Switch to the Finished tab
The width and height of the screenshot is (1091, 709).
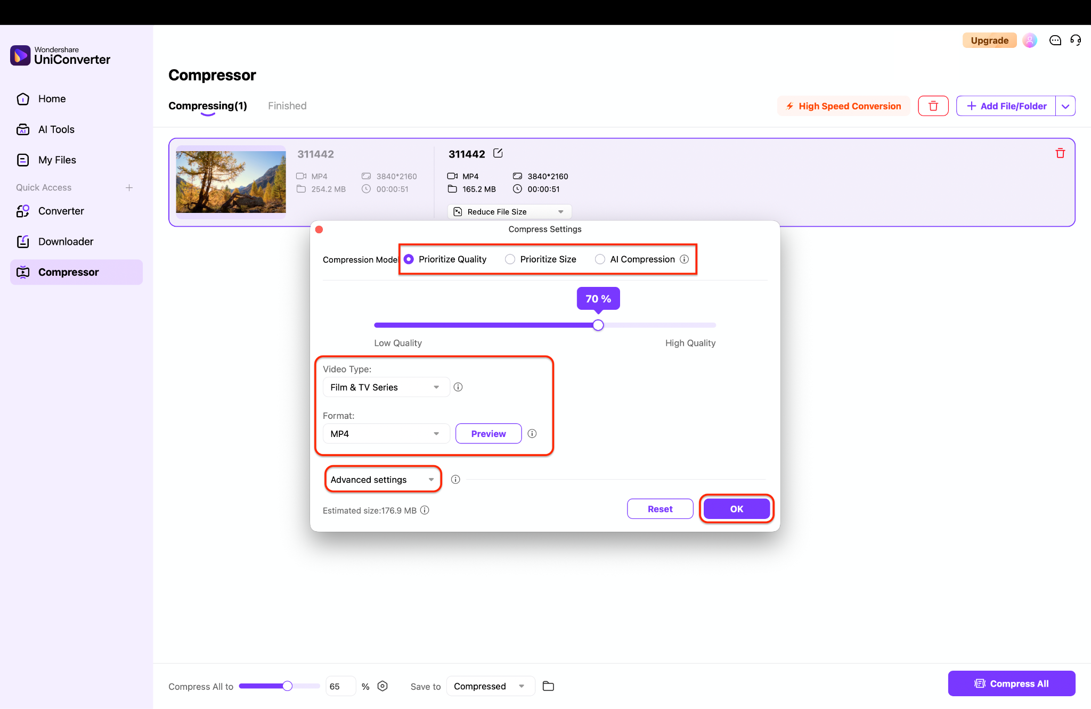(287, 105)
